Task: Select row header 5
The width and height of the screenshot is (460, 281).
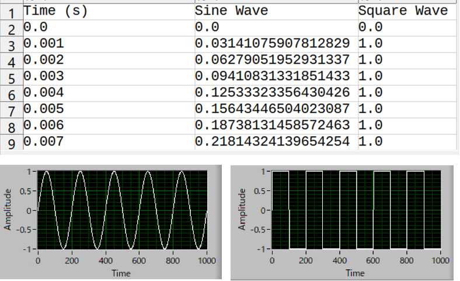Action: coord(12,78)
